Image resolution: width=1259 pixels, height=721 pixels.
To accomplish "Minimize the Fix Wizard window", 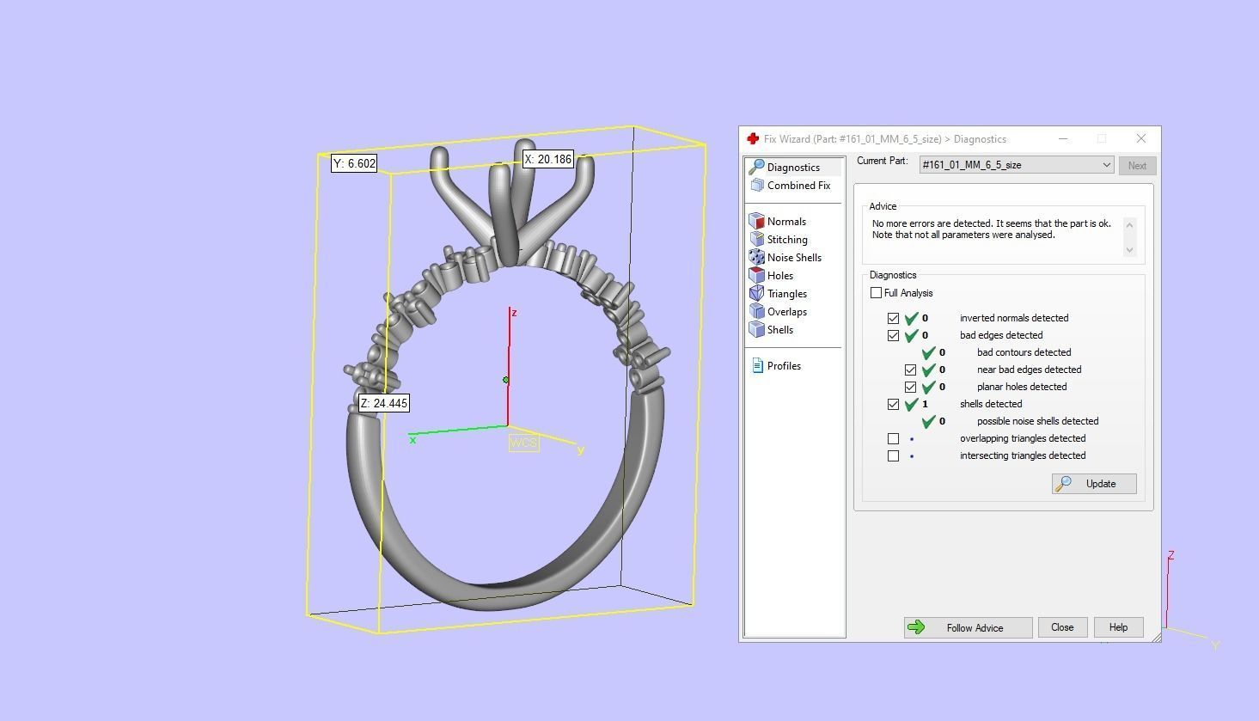I will pyautogui.click(x=1063, y=139).
